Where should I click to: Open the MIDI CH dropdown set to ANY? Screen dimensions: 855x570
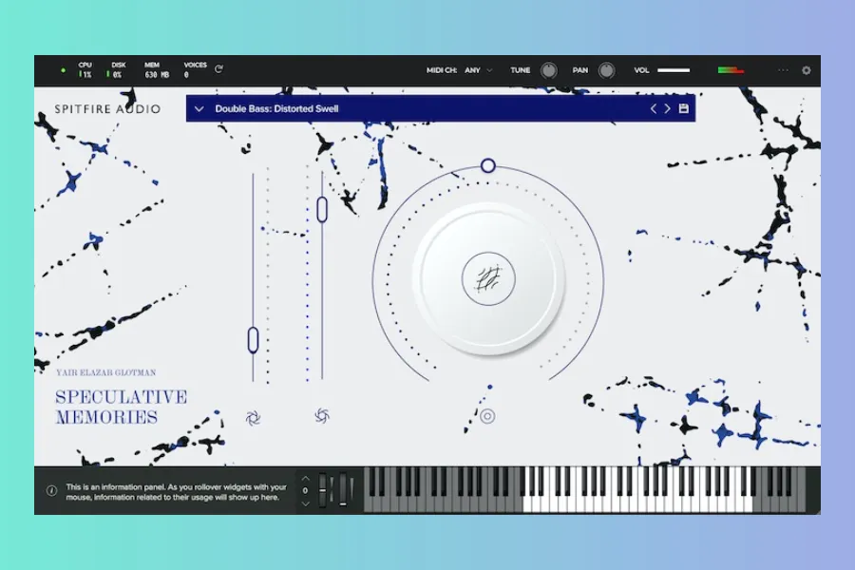(478, 70)
